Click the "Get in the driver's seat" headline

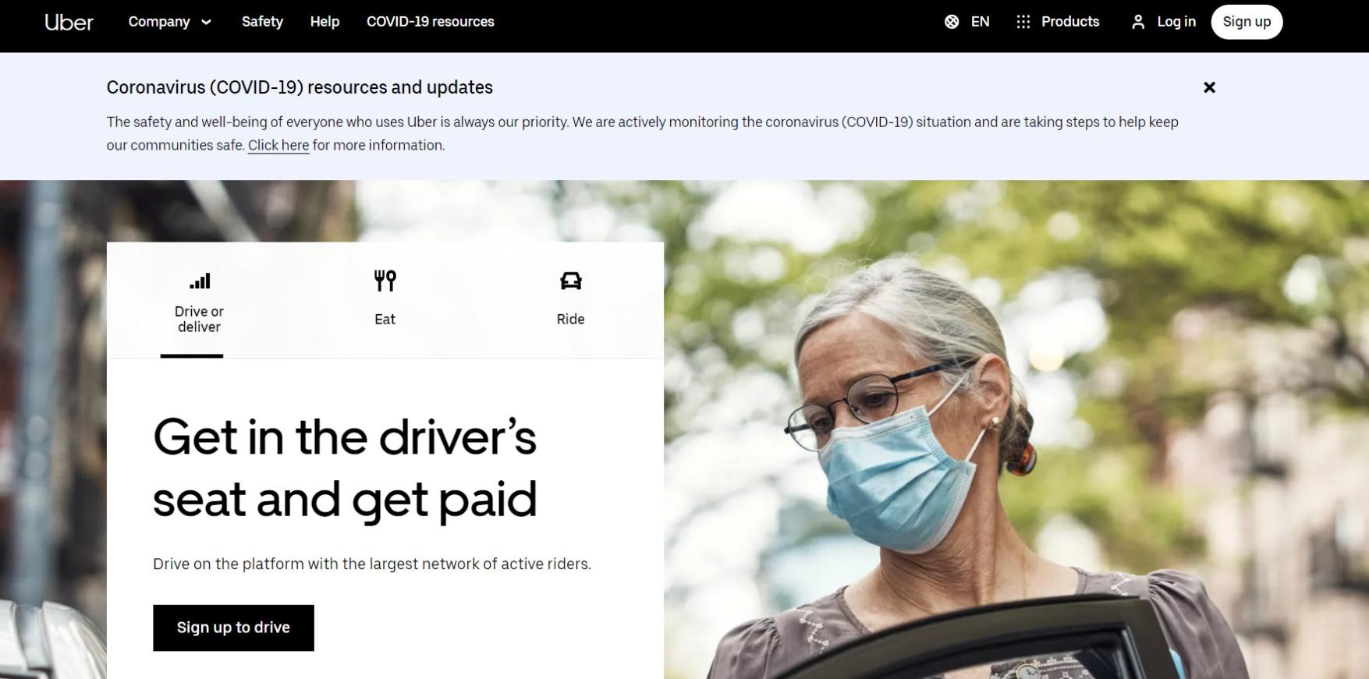coord(345,468)
